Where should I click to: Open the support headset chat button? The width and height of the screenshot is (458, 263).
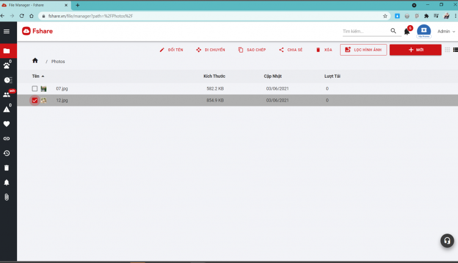click(x=447, y=241)
